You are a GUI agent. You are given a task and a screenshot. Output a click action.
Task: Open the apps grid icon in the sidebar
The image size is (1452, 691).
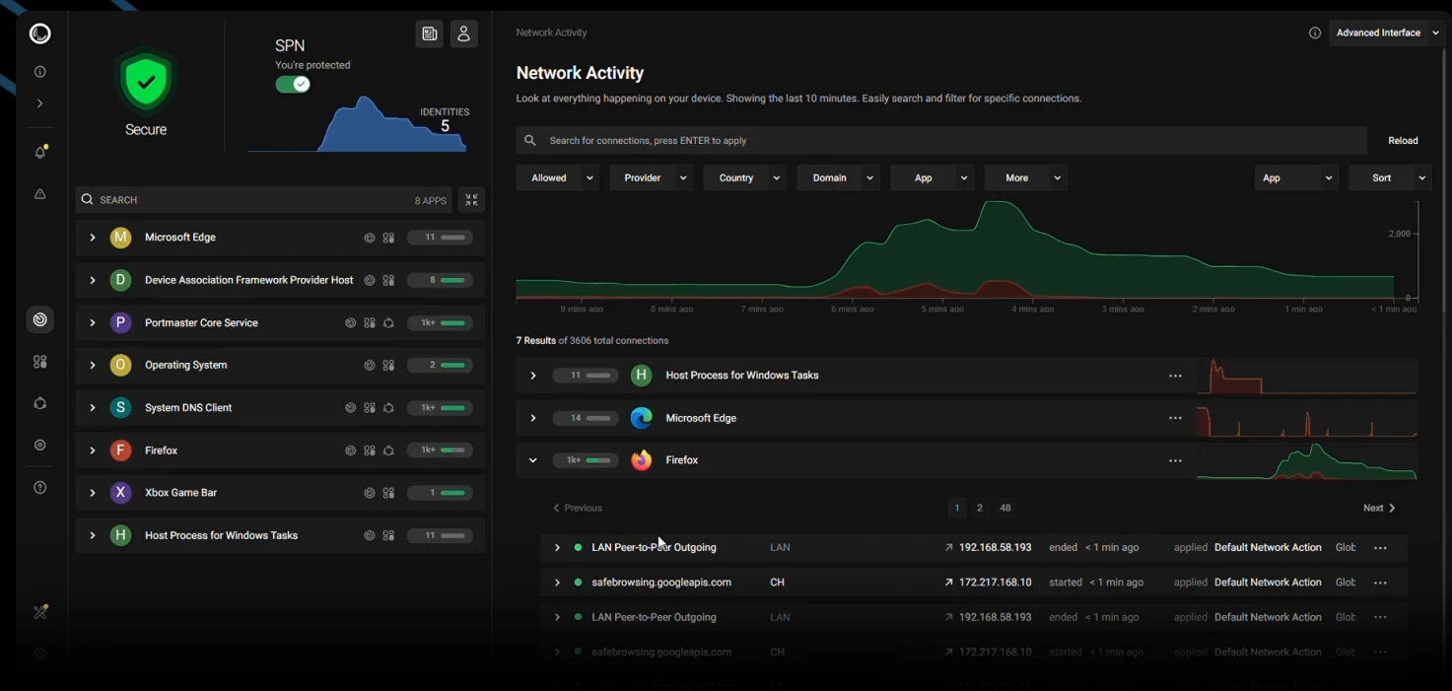pos(40,362)
